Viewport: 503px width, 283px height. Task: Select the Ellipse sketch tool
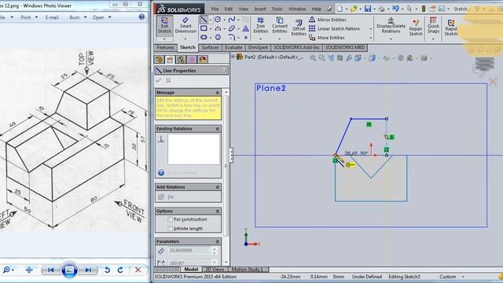coord(232,28)
